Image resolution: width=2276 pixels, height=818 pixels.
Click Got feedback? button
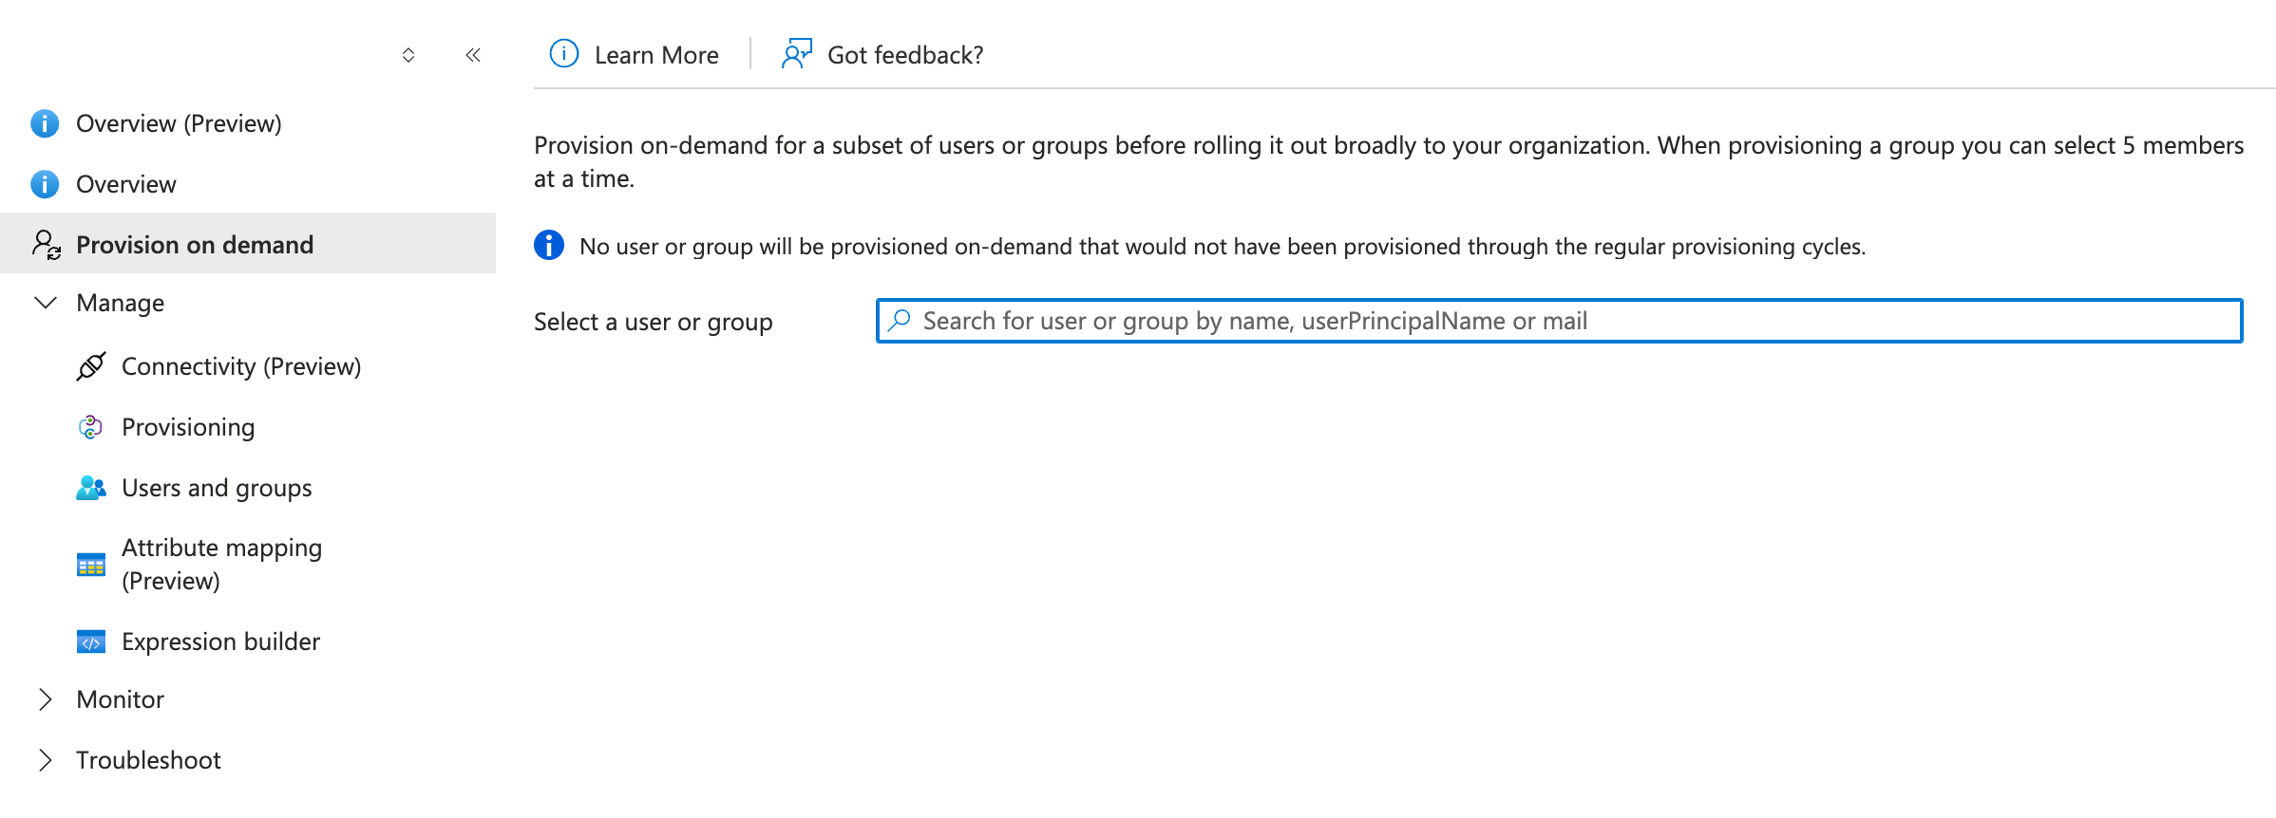[904, 55]
